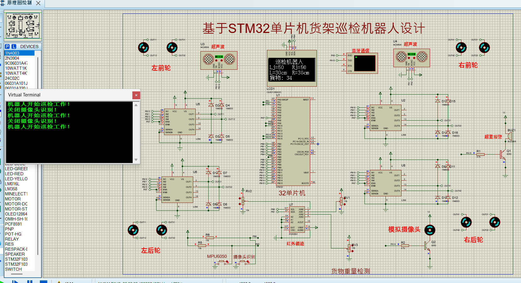Switch to the 原理图绘制 tab
The image size is (521, 283).
pyautogui.click(x=19, y=3)
